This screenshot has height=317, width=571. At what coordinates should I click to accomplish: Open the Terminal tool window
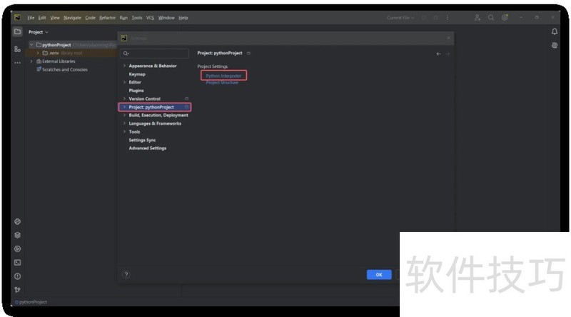click(x=17, y=262)
